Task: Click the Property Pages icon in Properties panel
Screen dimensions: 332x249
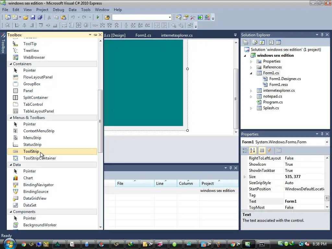Action: [x=279, y=150]
